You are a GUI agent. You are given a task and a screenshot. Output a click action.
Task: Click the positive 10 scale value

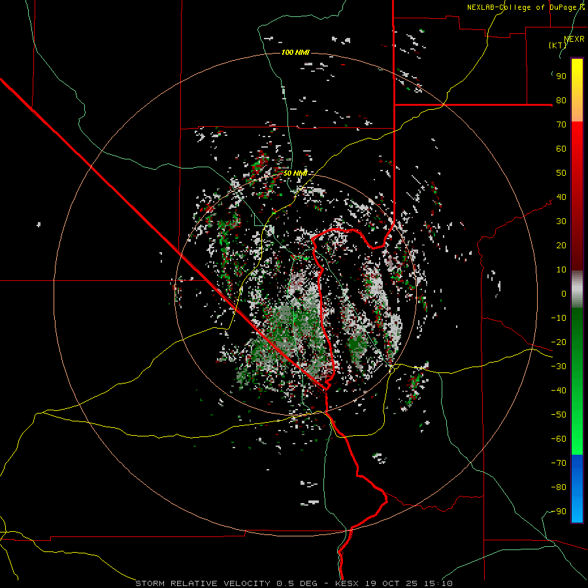[x=561, y=270]
